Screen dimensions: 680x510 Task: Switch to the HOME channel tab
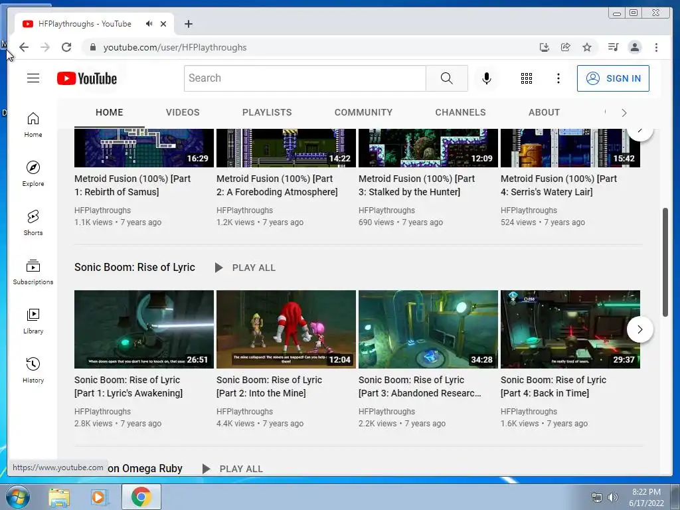(x=110, y=112)
